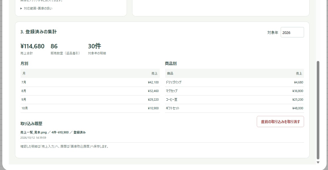Click the 3. 登録済みの集計 heading
The height and width of the screenshot is (170, 328).
pos(38,32)
